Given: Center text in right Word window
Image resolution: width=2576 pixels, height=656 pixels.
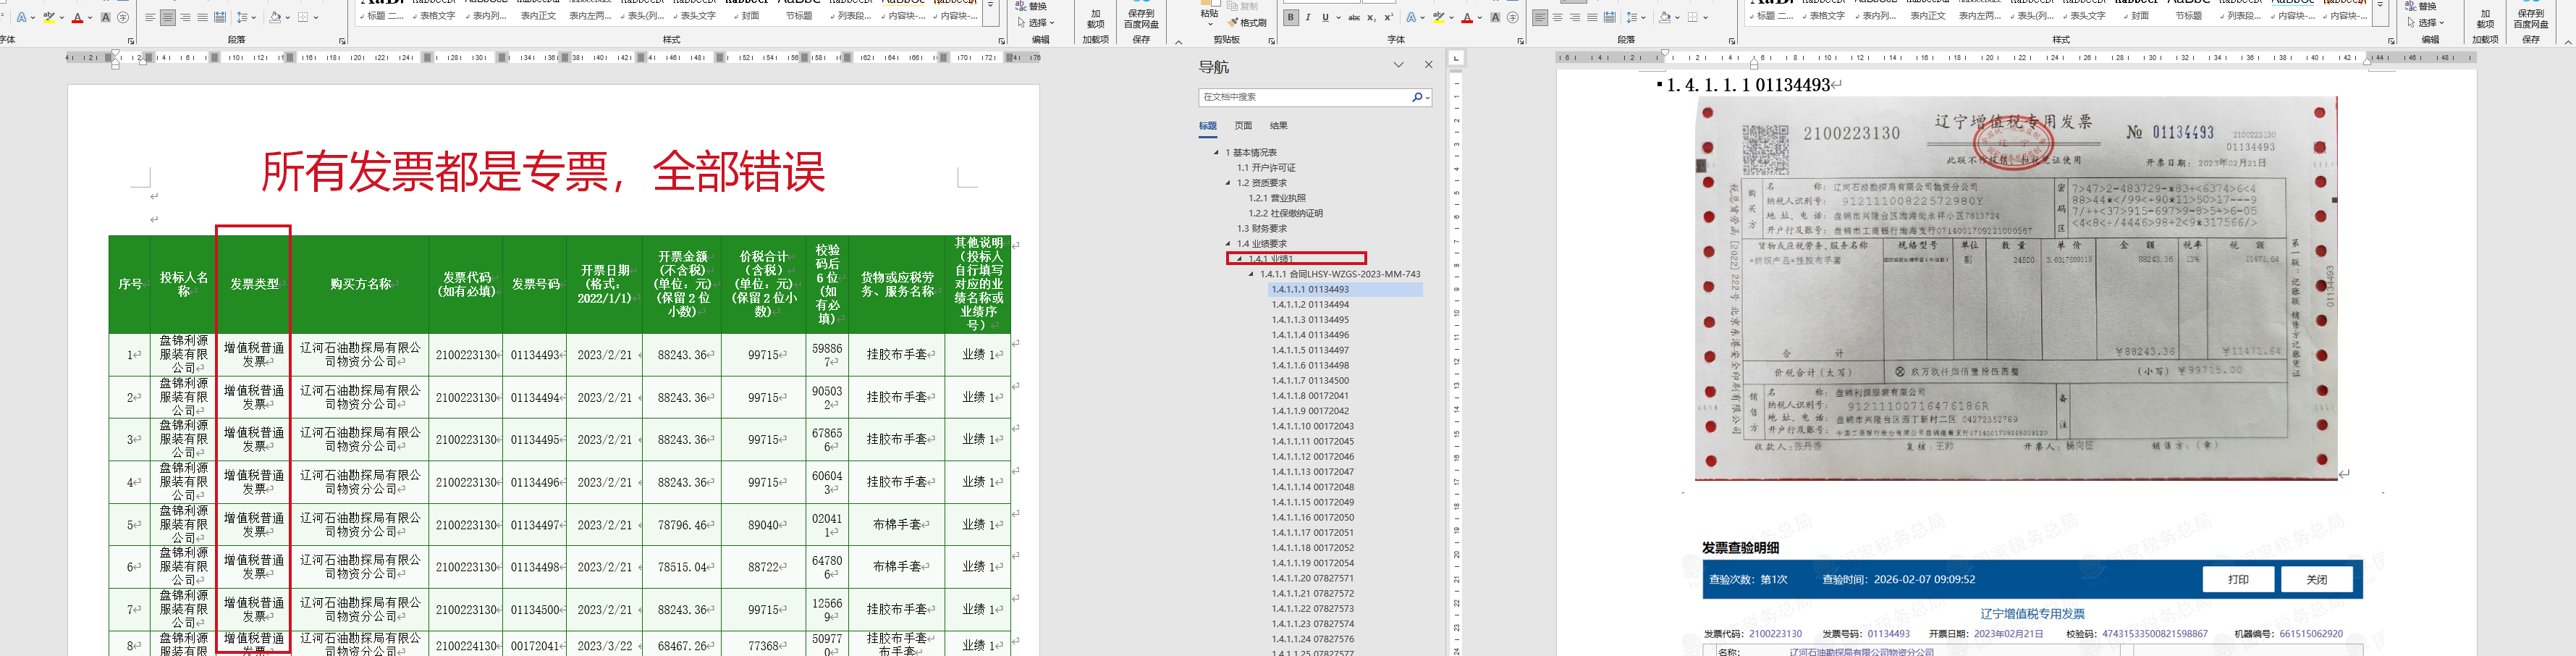Looking at the screenshot, I should coord(1557,18).
